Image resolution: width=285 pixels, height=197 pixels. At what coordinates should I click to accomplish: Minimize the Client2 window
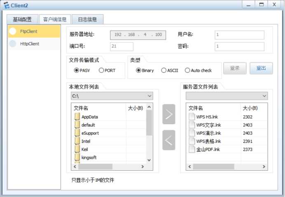click(248, 5)
